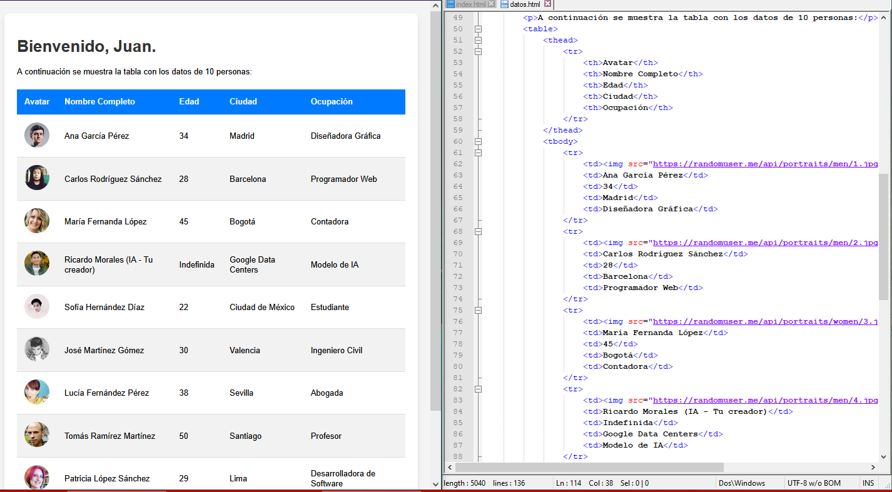Click Tomás Ramírez Martínez's avatar photo
Image resolution: width=892 pixels, height=492 pixels.
pyautogui.click(x=37, y=435)
